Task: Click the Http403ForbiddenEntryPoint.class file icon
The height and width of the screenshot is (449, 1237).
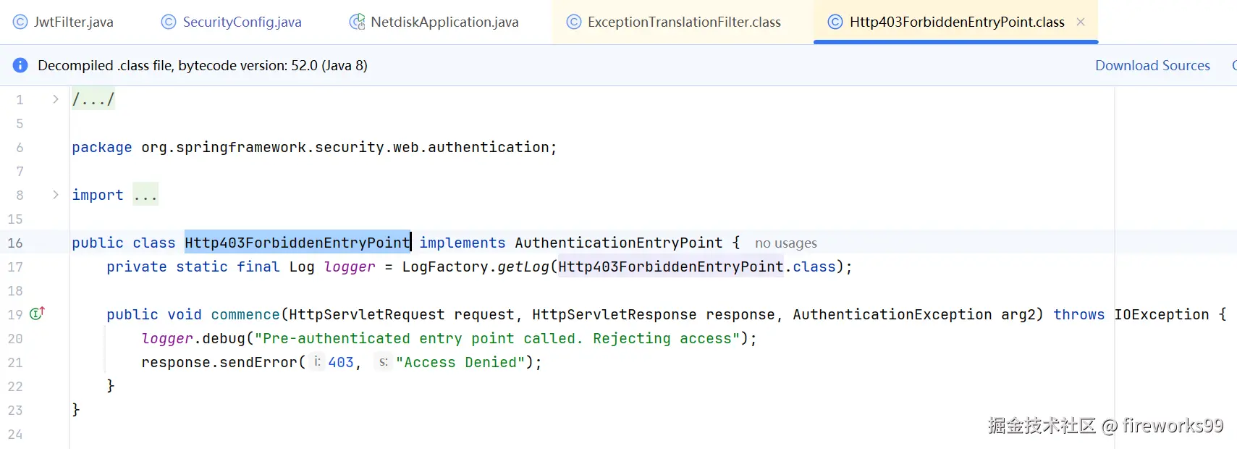Action: pyautogui.click(x=835, y=22)
